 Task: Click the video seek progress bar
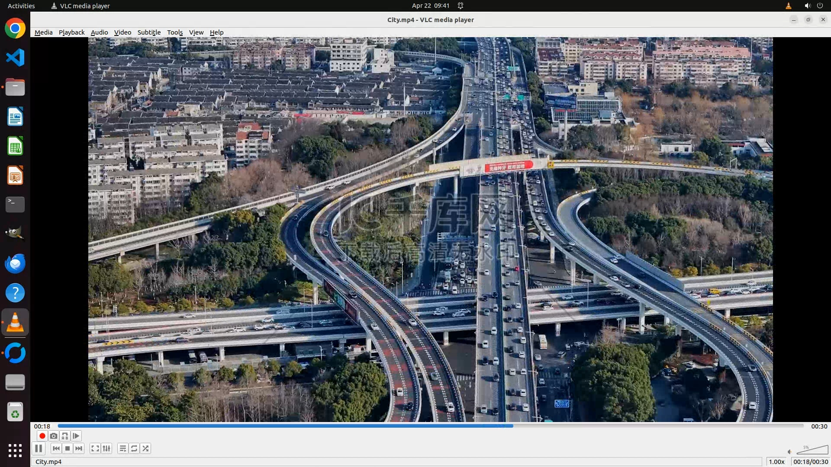coord(431,426)
